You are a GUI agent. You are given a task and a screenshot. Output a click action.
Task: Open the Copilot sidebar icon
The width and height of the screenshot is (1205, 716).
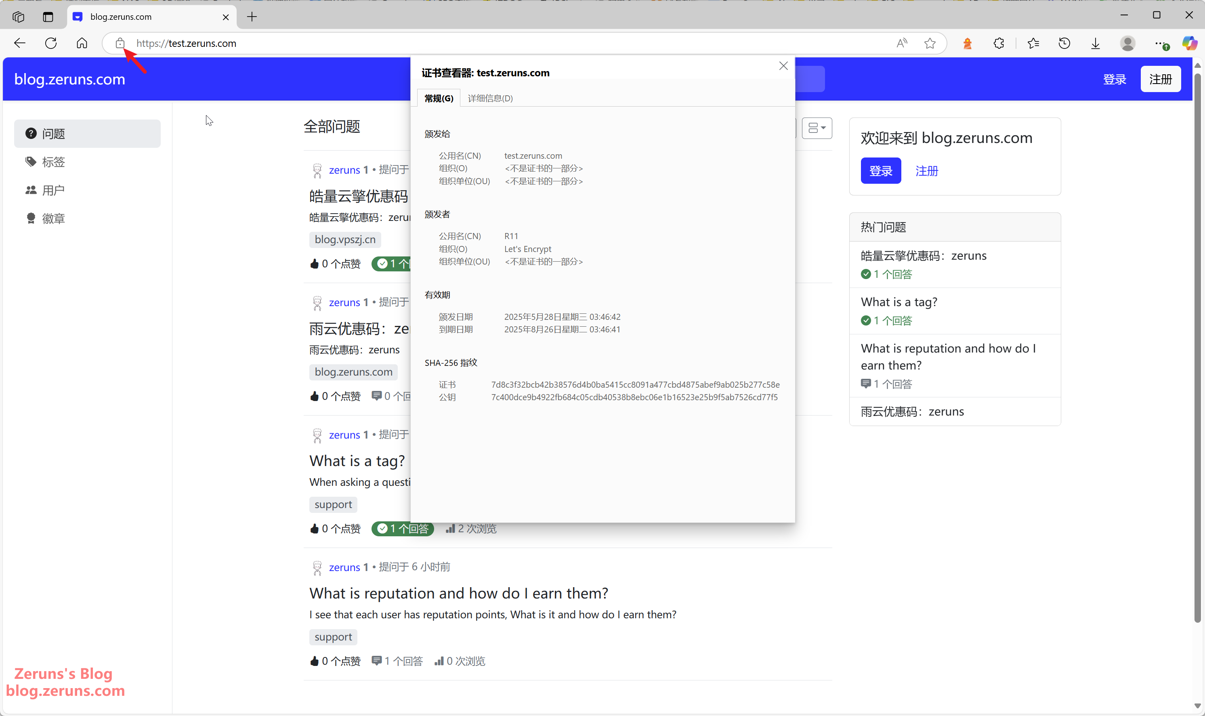(1189, 44)
